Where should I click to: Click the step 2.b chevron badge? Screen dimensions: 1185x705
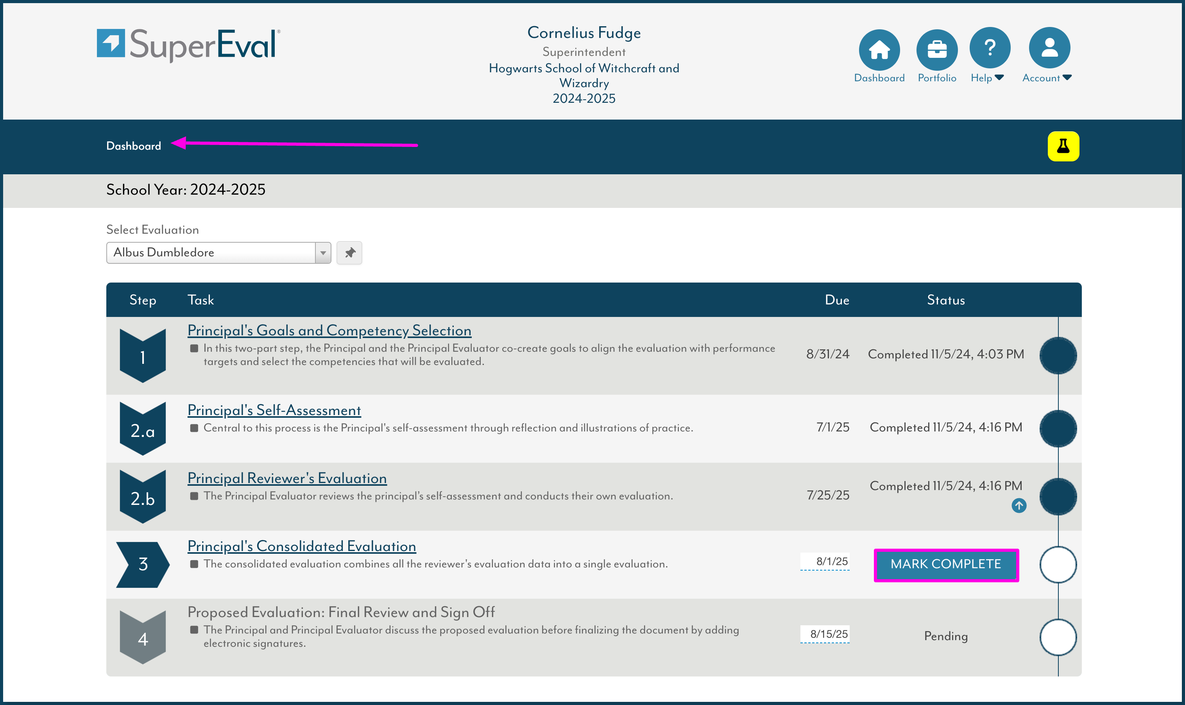click(143, 496)
